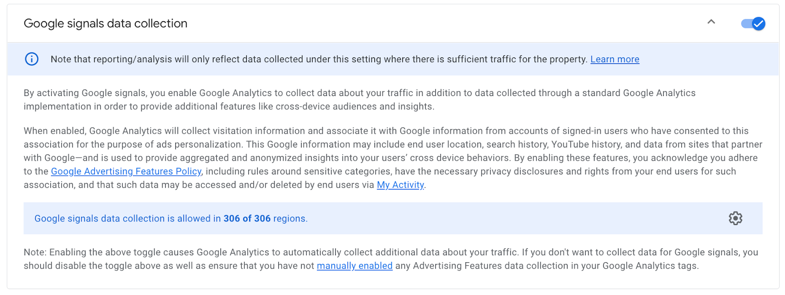Click the bold 306 of 306 text
This screenshot has height=295, width=785.
pos(247,219)
